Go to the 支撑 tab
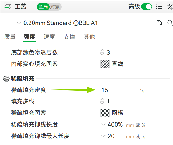This screenshot has width=173, height=145. 69,37
